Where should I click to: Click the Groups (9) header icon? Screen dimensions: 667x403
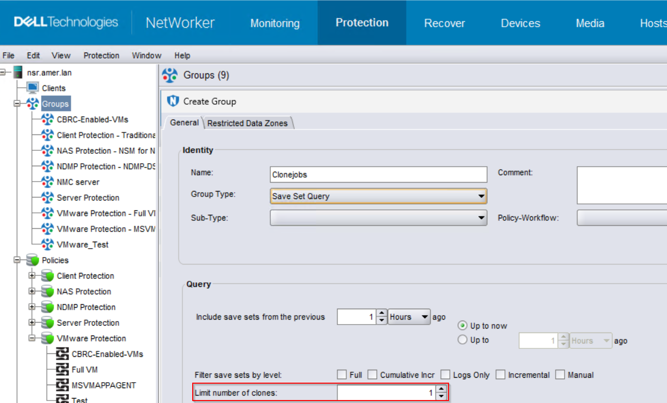(170, 75)
